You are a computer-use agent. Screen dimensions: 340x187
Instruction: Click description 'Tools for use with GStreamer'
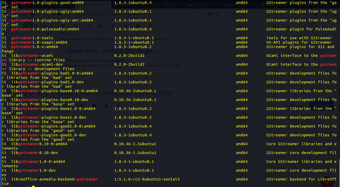point(299,38)
